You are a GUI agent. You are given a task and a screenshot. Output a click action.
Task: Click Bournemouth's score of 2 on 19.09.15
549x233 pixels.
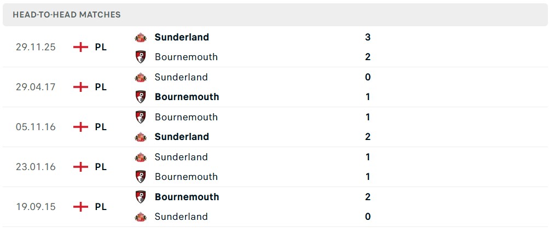tap(368, 197)
